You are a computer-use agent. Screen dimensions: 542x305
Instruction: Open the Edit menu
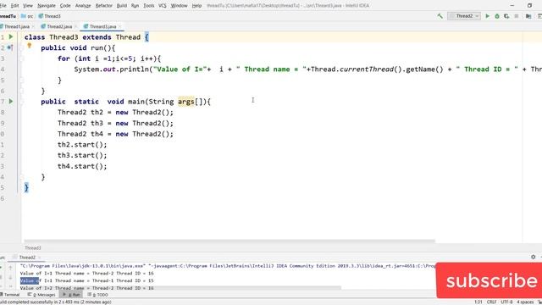[x=15, y=6]
